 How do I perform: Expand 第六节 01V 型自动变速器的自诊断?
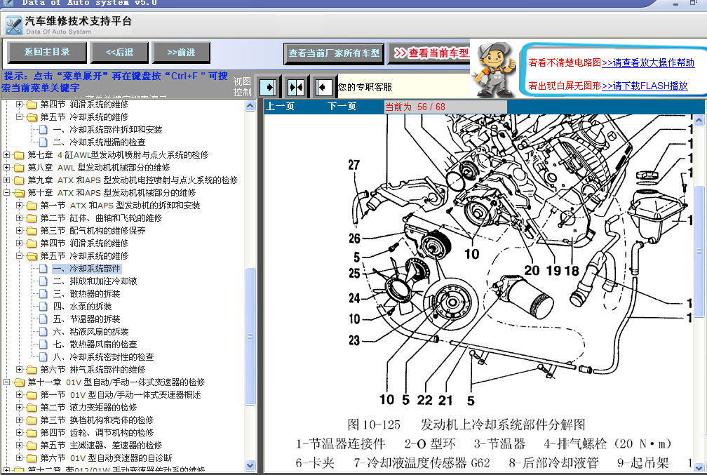pos(20,458)
